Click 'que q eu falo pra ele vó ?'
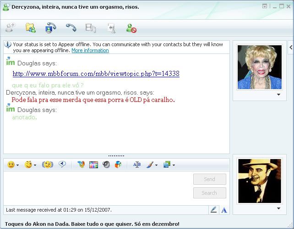 tap(48, 85)
